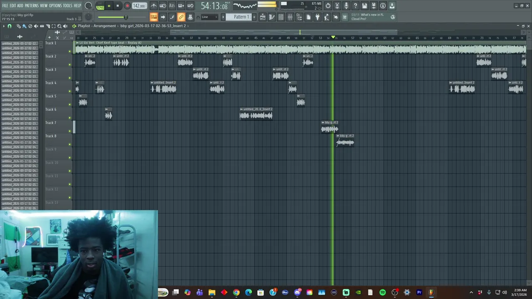The width and height of the screenshot is (532, 299).
Task: Toggle the SONG/pattern mode button
Action: [x=100, y=6]
